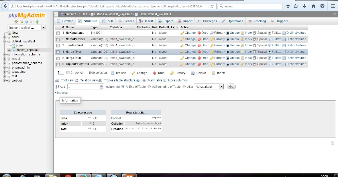
Task: Click the log out icon in sidebar
Action: [x=21, y=22]
